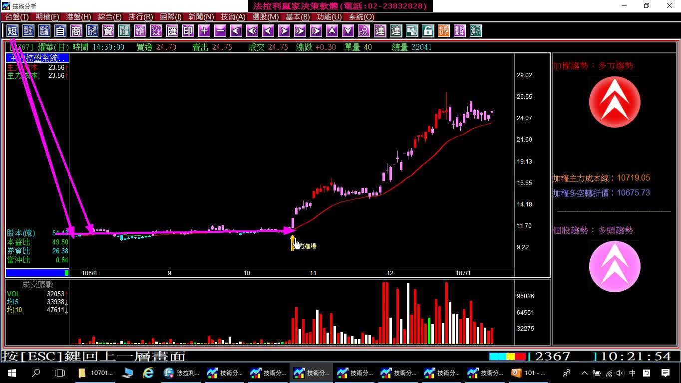
Task: Click the 當沖比 value 0.64
Action: pyautogui.click(x=62, y=260)
